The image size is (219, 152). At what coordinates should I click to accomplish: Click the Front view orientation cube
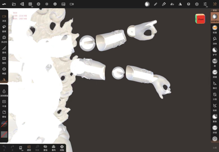[200, 19]
